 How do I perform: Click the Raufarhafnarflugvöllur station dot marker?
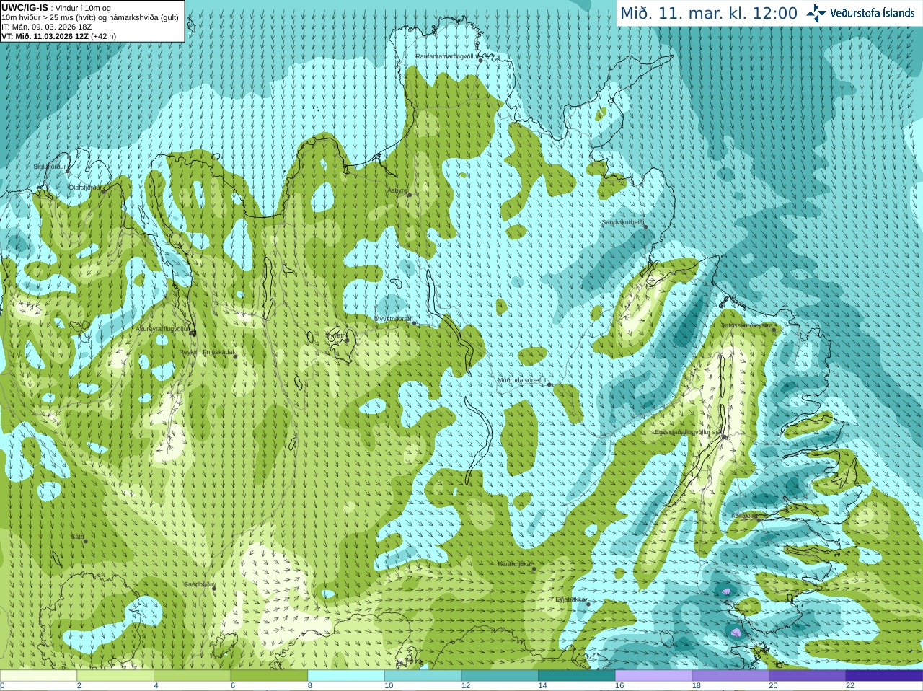(x=481, y=61)
